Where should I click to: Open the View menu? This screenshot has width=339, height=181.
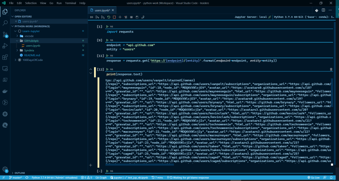coord(43,3)
